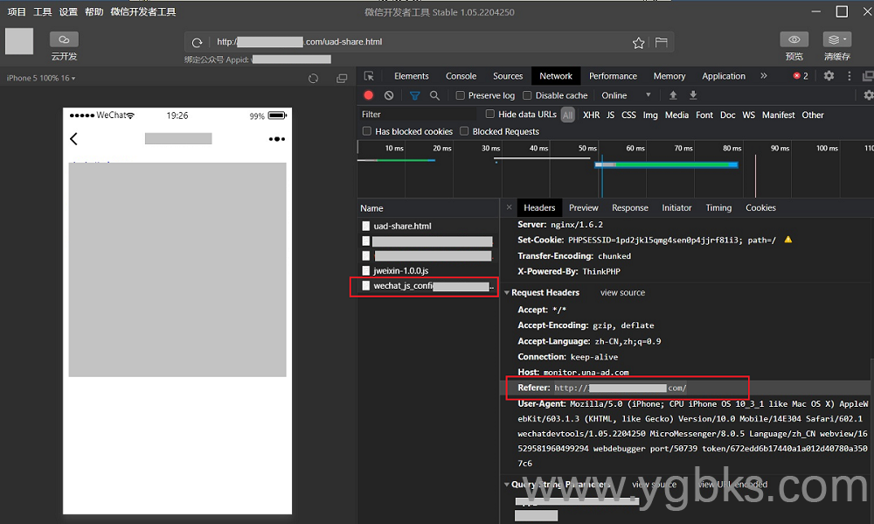Image resolution: width=874 pixels, height=524 pixels.
Task: Click the Filter input field
Action: click(x=420, y=115)
